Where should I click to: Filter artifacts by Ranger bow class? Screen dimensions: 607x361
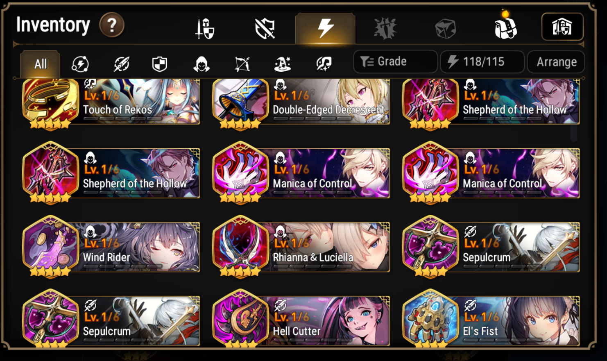[x=242, y=64]
